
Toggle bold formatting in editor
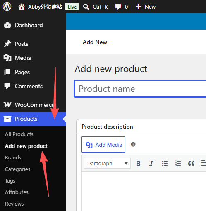[138, 163]
